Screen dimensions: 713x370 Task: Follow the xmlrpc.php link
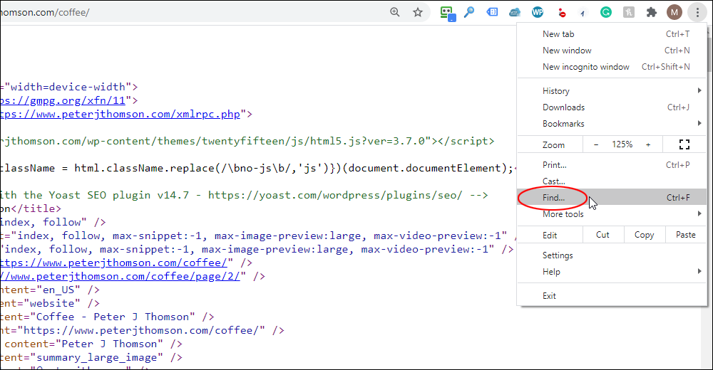(120, 114)
